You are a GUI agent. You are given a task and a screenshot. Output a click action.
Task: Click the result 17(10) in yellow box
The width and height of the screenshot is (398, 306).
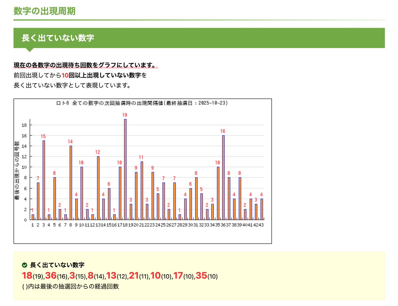click(184, 276)
